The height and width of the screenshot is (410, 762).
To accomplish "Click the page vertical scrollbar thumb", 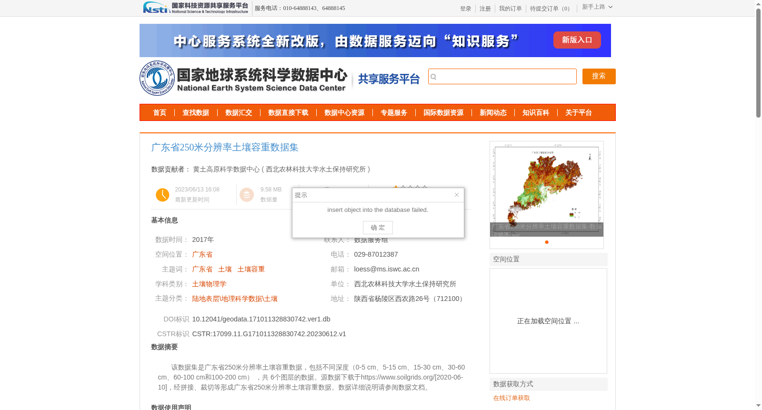I will [758, 62].
